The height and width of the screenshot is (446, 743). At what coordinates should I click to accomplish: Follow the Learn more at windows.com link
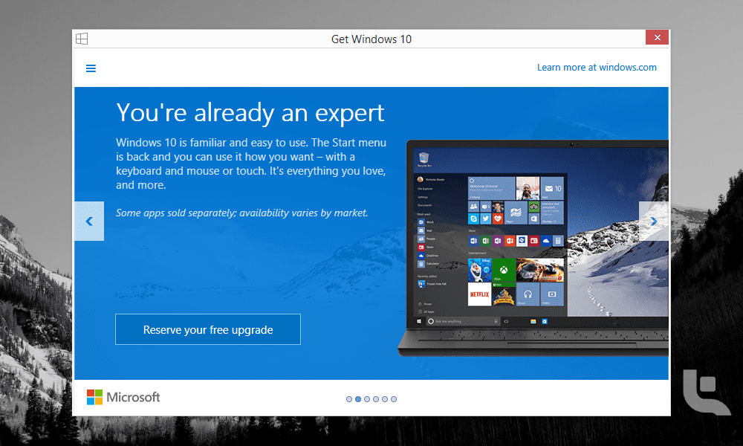tap(597, 68)
